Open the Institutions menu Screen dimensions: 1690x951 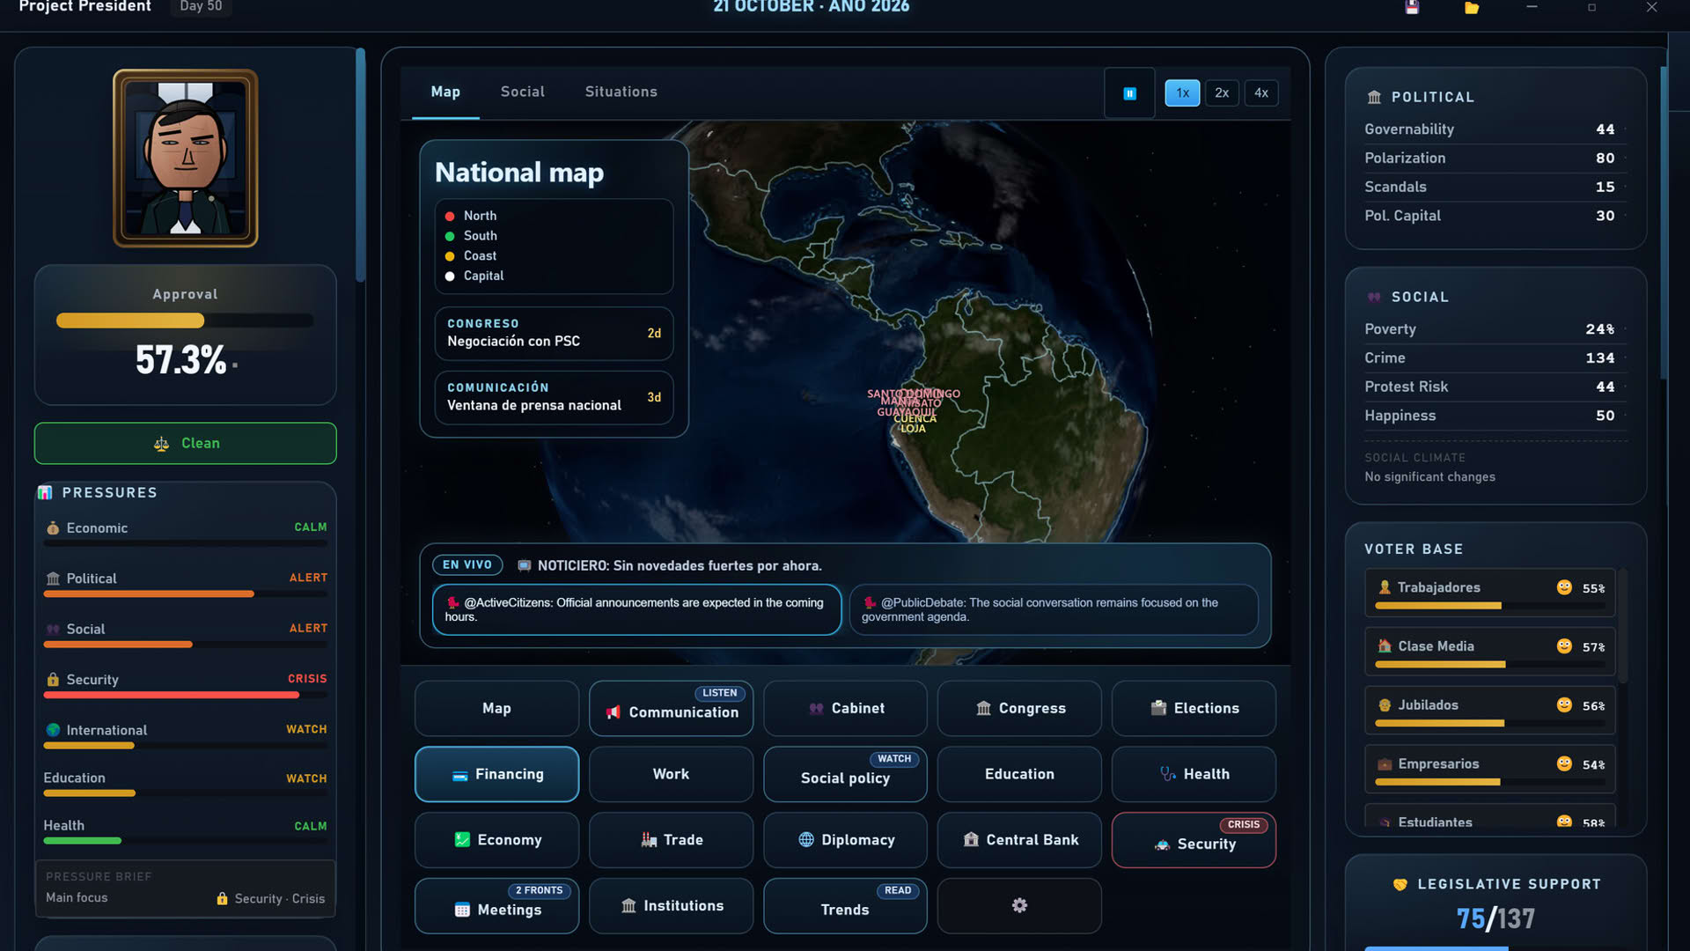point(671,906)
